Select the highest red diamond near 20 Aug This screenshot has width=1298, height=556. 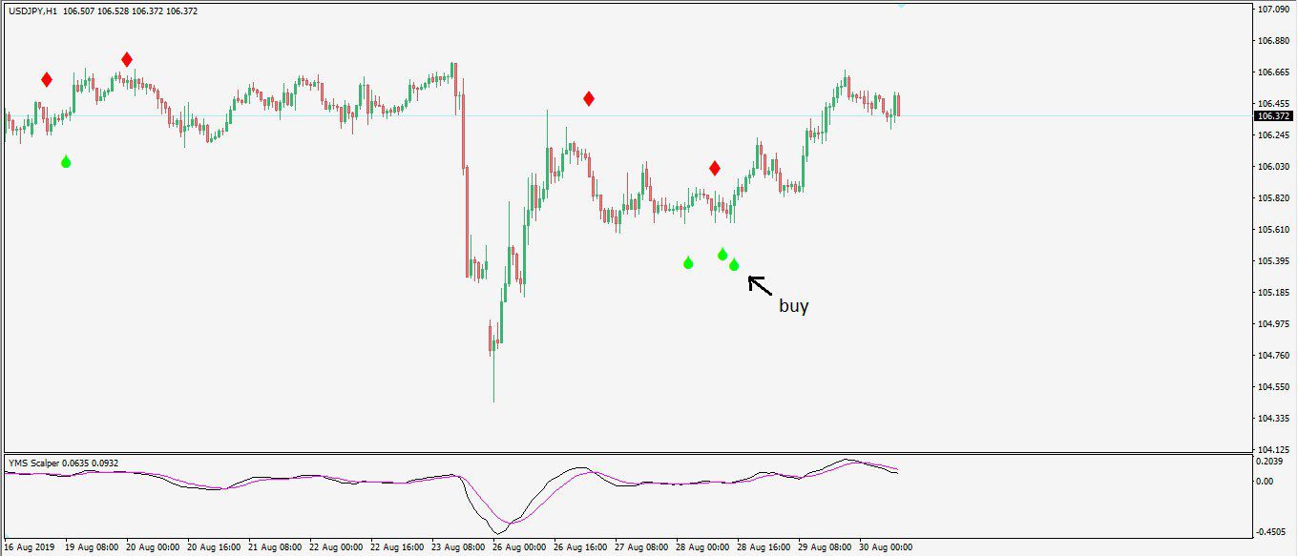coord(127,59)
